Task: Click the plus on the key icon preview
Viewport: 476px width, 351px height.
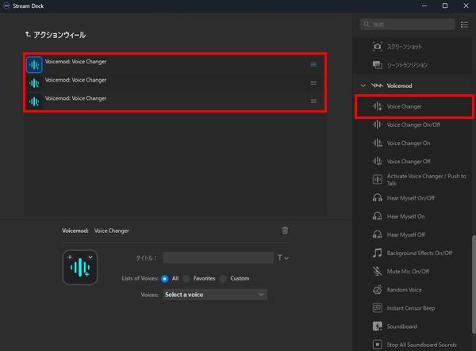Action: pos(70,257)
